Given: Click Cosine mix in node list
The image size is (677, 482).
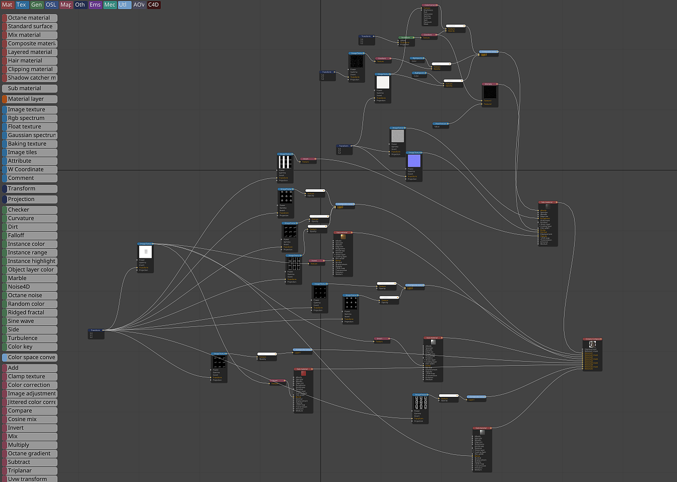Looking at the screenshot, I should (x=30, y=419).
